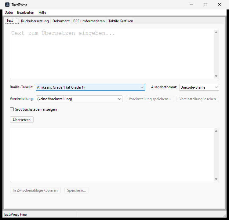Click the Speichern... button
The height and width of the screenshot is (220, 229).
click(77, 190)
